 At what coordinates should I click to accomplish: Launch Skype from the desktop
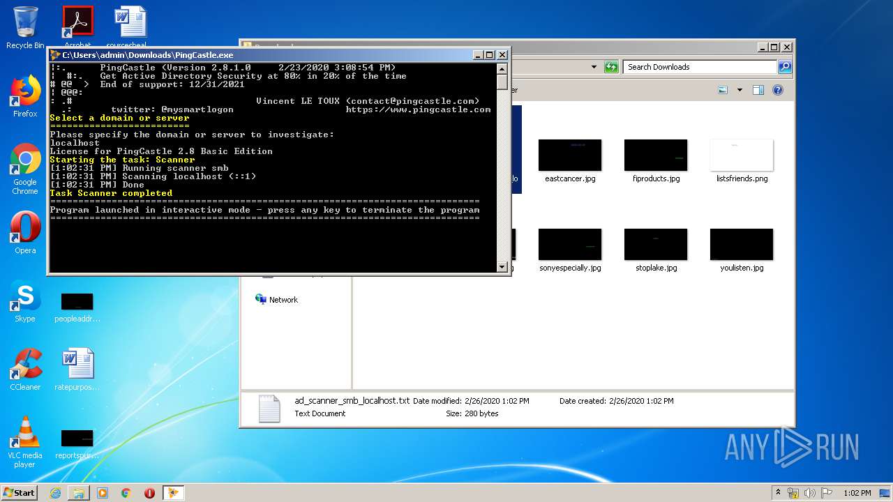coord(25,301)
